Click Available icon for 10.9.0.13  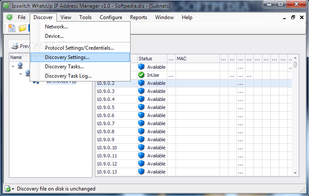tap(141, 172)
